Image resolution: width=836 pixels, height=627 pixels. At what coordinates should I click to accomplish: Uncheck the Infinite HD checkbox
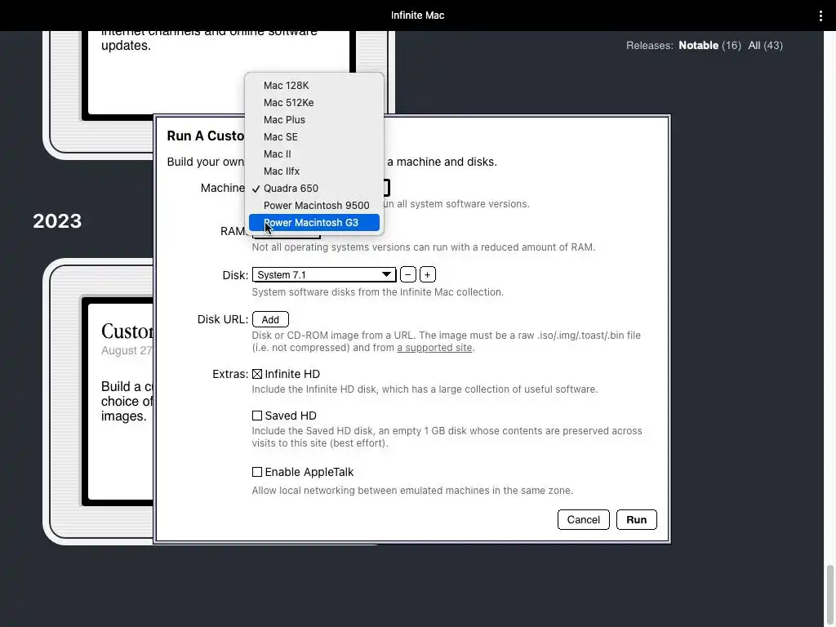257,374
